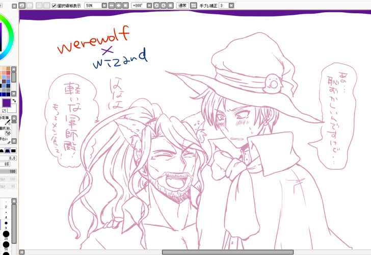Flip the view horizontally
This screenshot has height=255, width=371.
coord(193,6)
